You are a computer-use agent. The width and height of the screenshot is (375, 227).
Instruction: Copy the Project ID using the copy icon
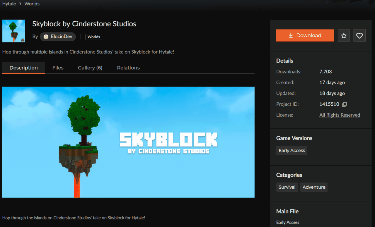345,104
